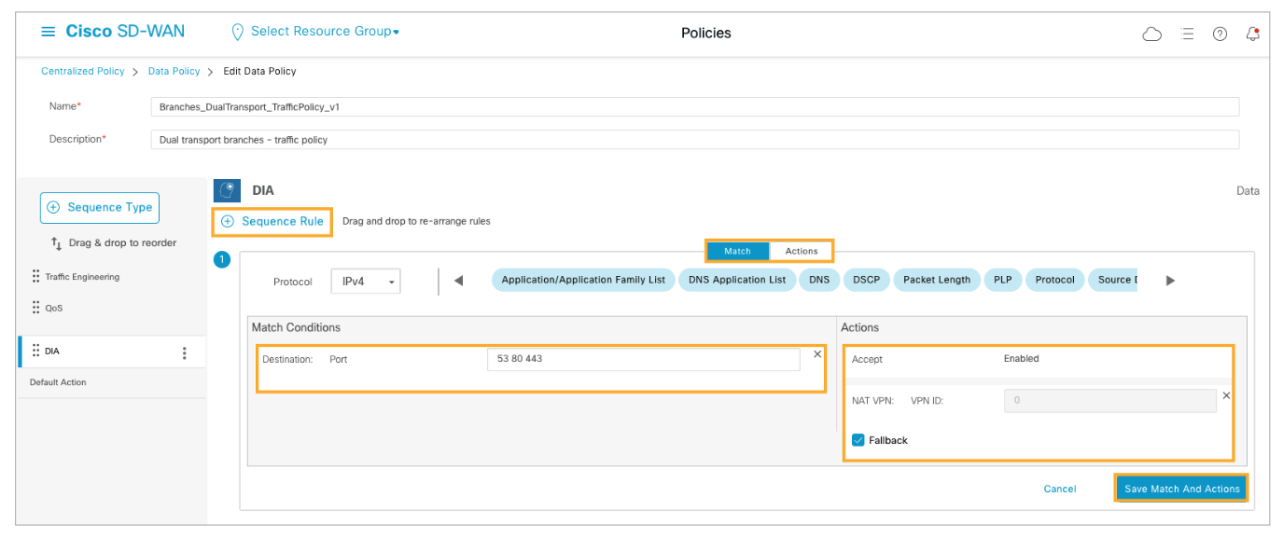Open the help question mark icon

coord(1220,34)
